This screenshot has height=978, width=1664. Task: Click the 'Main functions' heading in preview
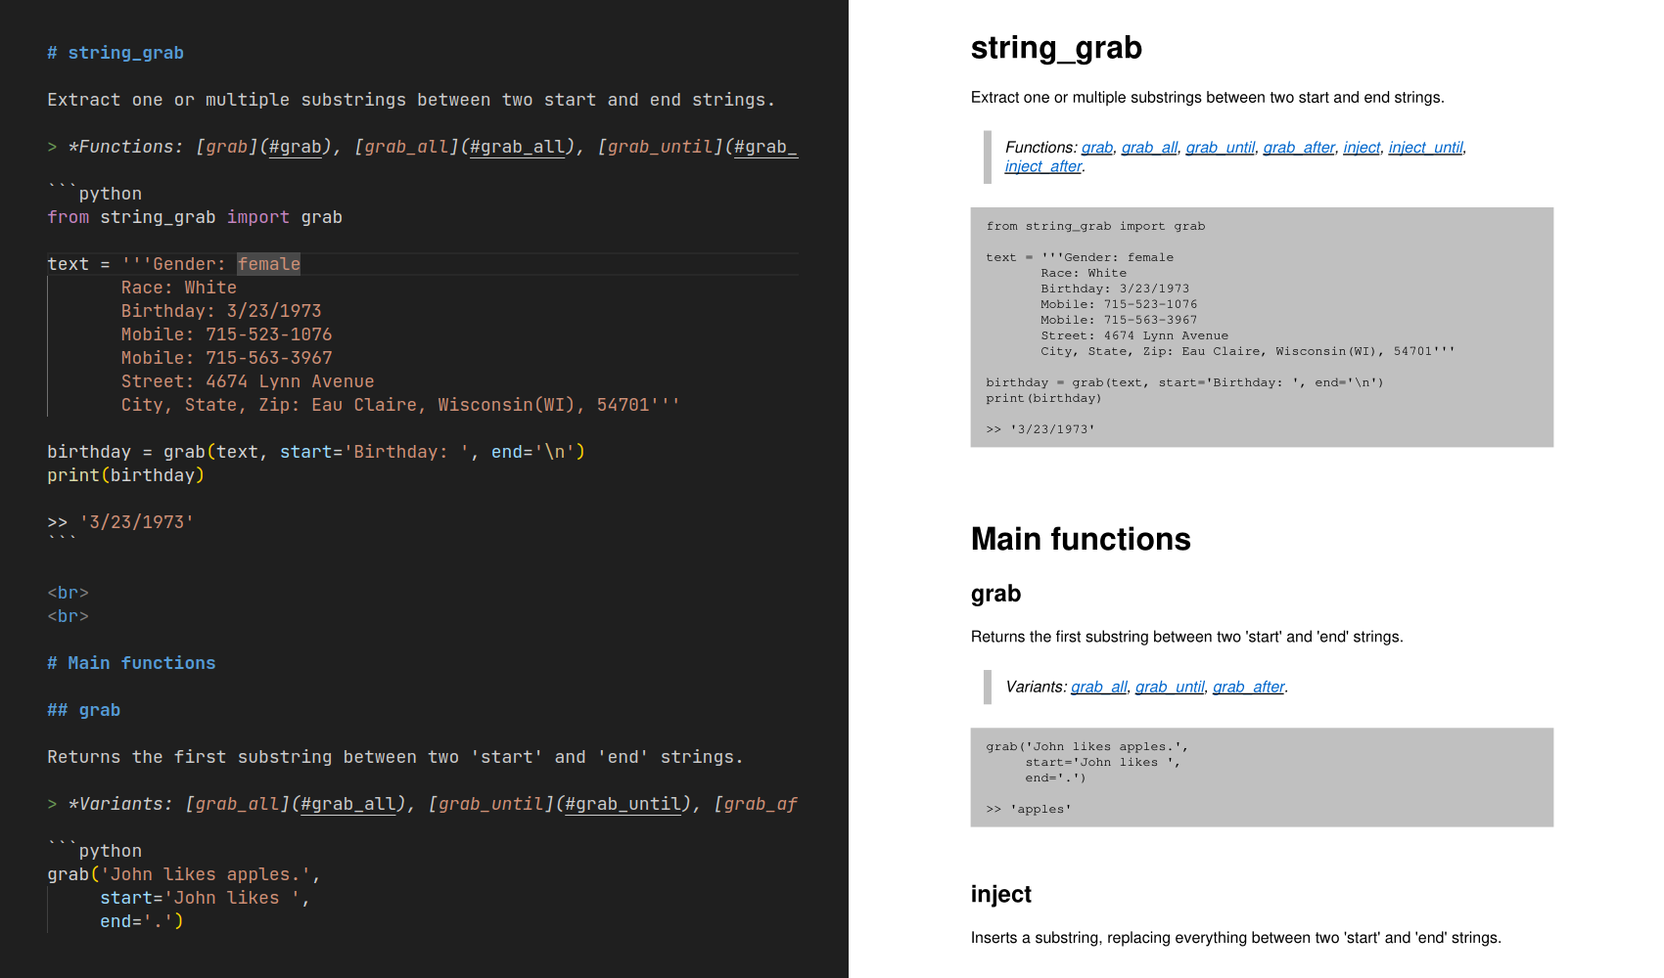1080,539
